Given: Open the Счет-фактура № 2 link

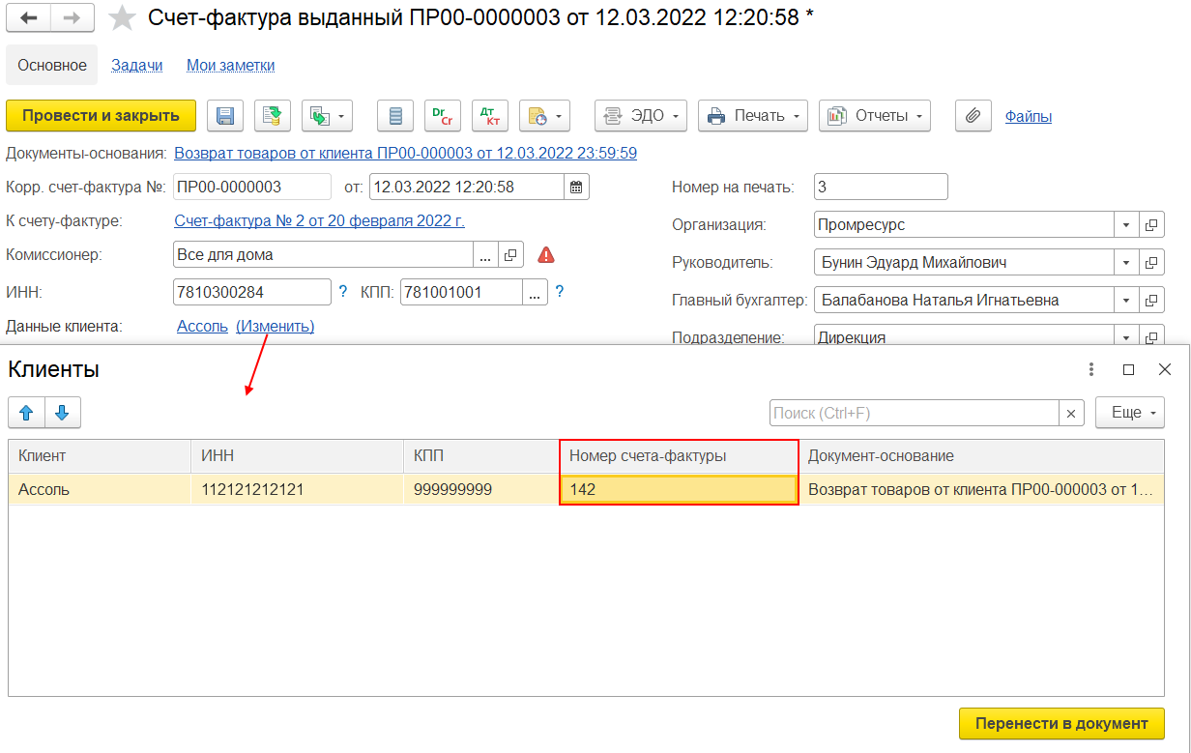Looking at the screenshot, I should click(x=319, y=220).
